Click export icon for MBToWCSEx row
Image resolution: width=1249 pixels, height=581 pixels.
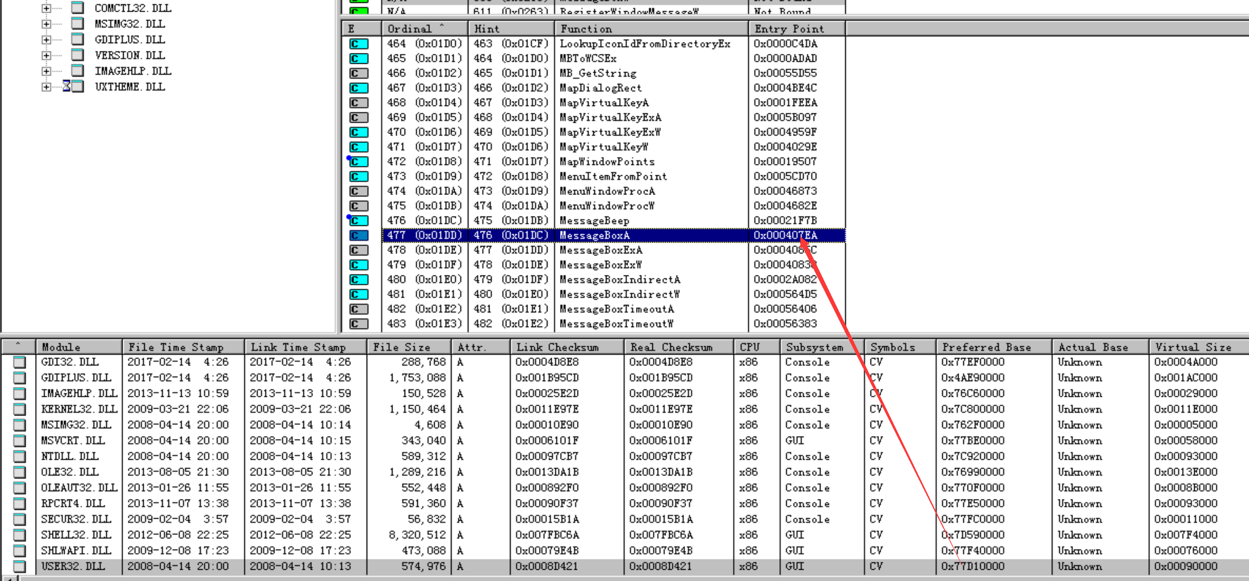359,59
